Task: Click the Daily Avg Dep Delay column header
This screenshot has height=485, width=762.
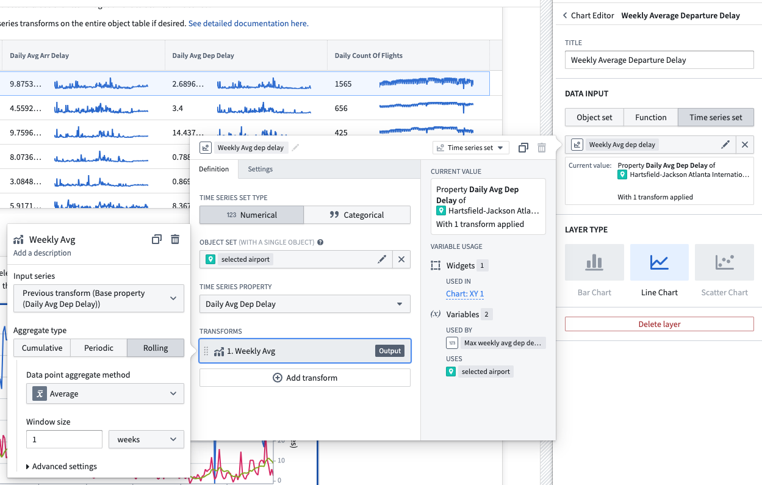Action: click(x=203, y=56)
